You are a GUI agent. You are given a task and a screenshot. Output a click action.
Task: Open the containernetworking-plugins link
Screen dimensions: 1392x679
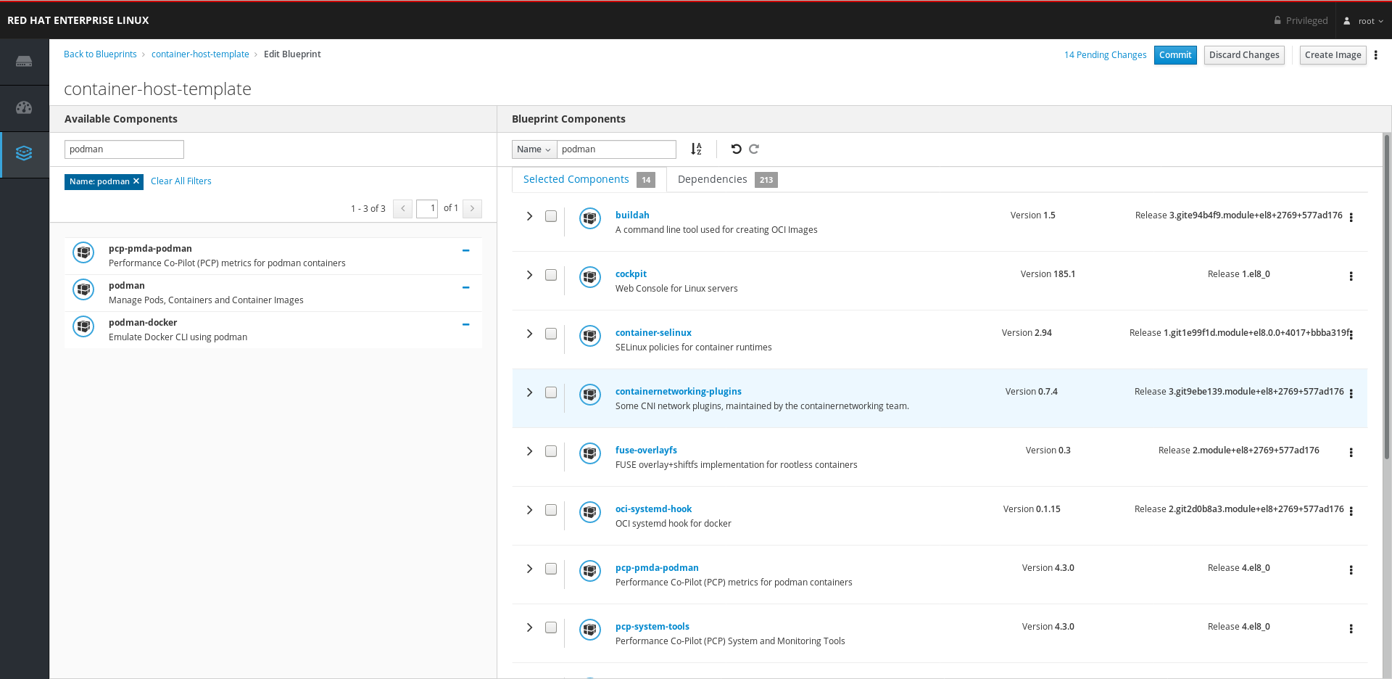679,392
